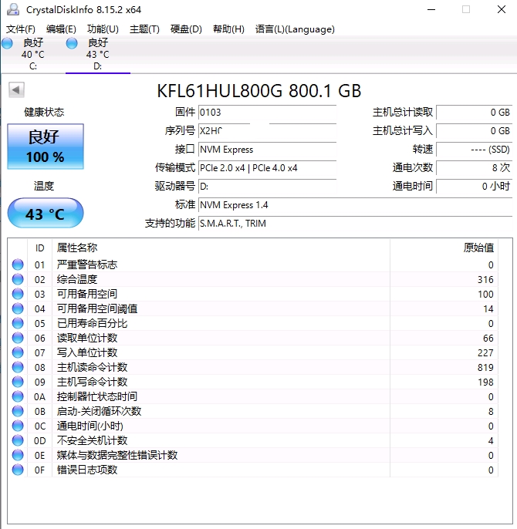Open the 编辑(E) menu
Viewport: 517px width, 529px height.
(61, 29)
